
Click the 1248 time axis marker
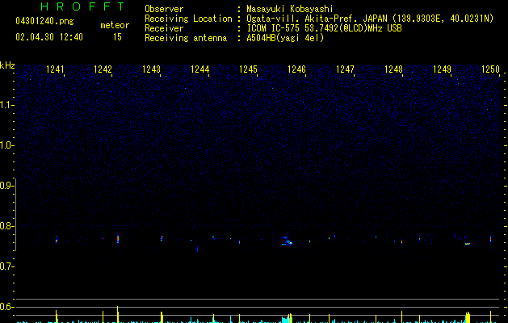393,69
